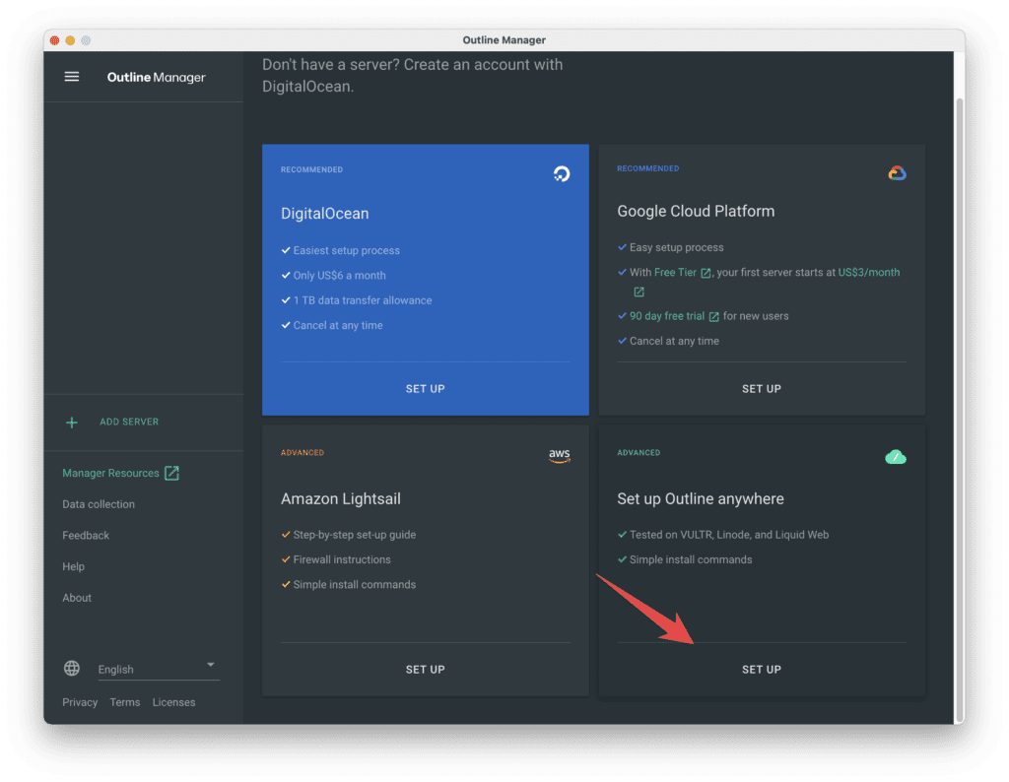
Task: Click the red close window button
Action: [x=55, y=40]
